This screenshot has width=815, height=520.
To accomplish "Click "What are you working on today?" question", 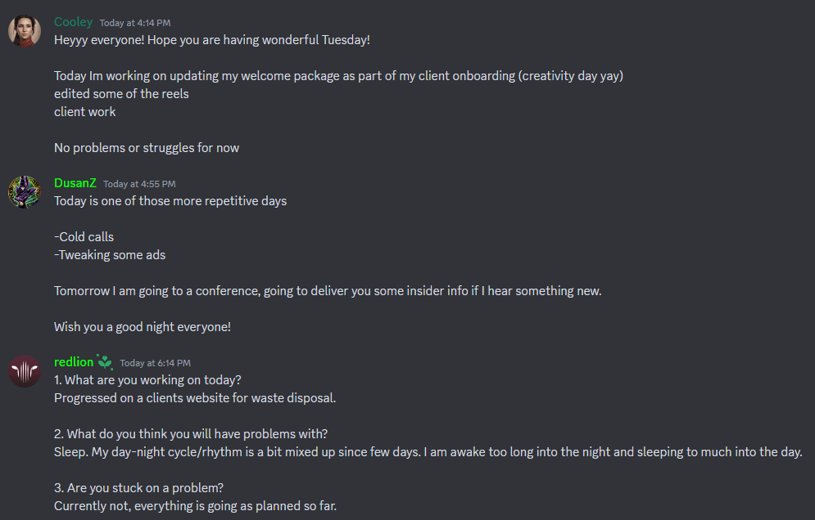I will [147, 380].
